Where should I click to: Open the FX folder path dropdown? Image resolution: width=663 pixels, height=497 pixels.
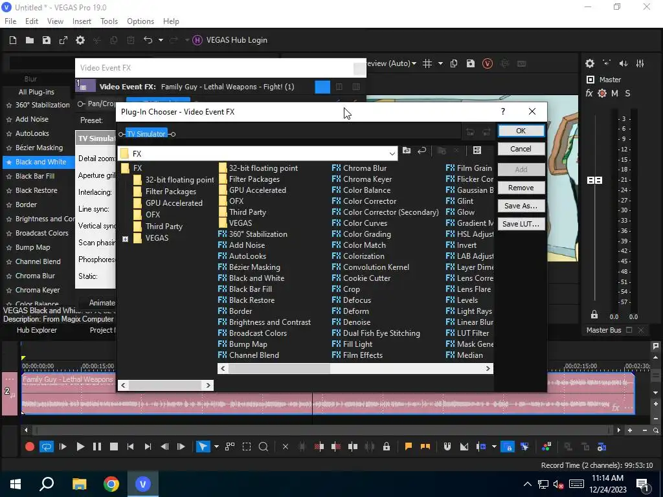click(x=392, y=154)
